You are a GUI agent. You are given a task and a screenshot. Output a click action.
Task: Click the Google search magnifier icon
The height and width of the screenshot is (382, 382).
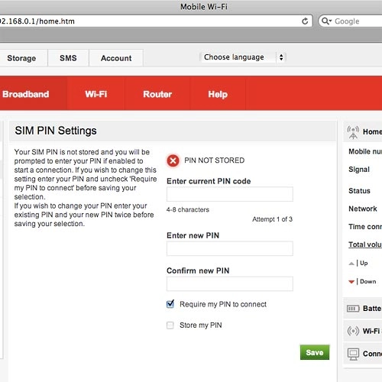pos(326,21)
